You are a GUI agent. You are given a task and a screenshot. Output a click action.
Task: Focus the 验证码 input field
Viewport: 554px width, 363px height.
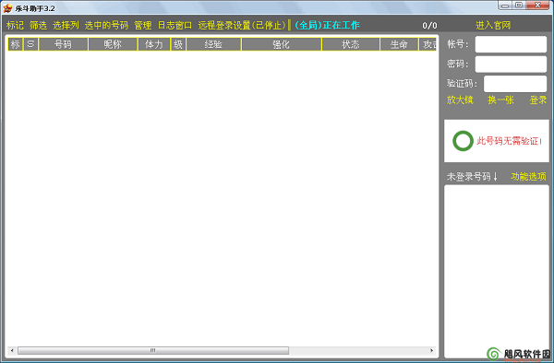515,84
